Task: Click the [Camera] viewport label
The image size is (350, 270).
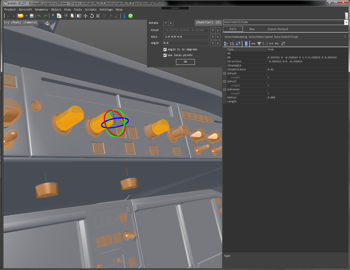Action: click(30, 23)
